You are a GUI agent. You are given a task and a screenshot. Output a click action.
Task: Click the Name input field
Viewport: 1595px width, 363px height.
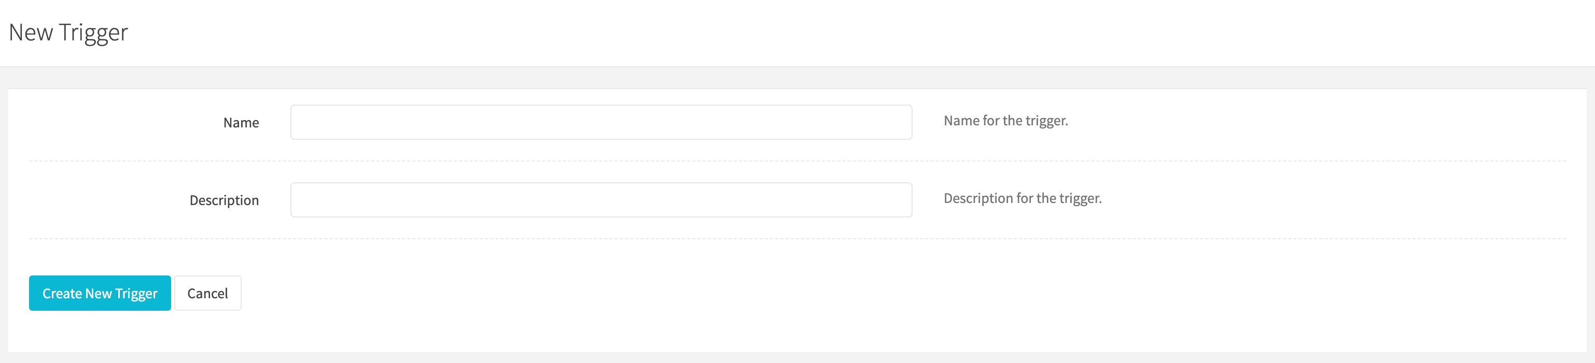pyautogui.click(x=600, y=122)
